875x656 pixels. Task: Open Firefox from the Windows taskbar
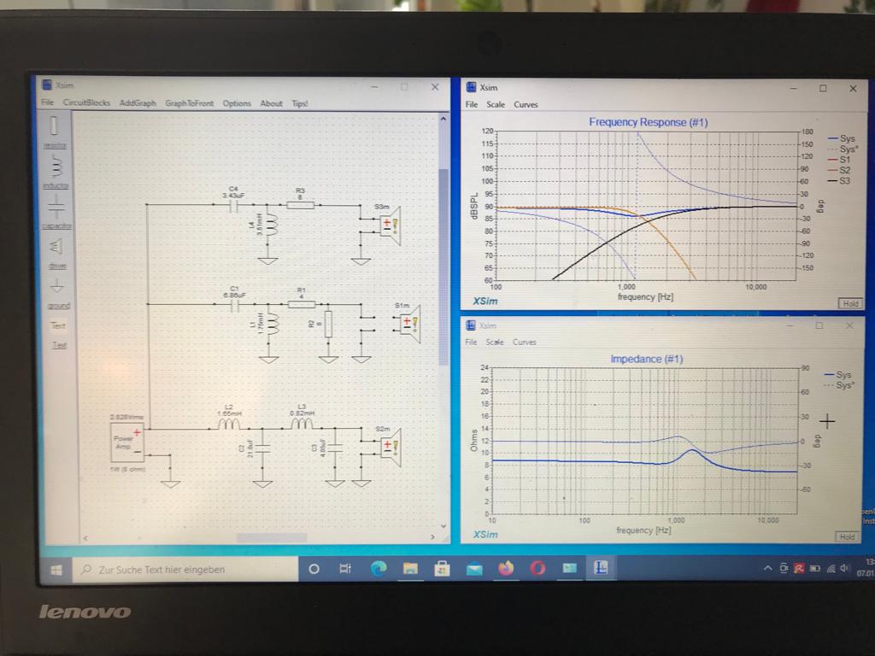(506, 568)
